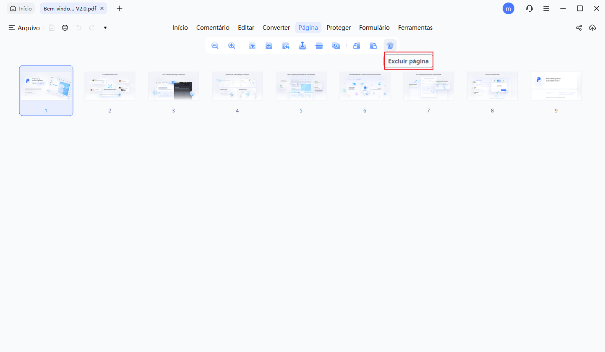The image size is (605, 352).
Task: Open the support headset icon
Action: (529, 8)
